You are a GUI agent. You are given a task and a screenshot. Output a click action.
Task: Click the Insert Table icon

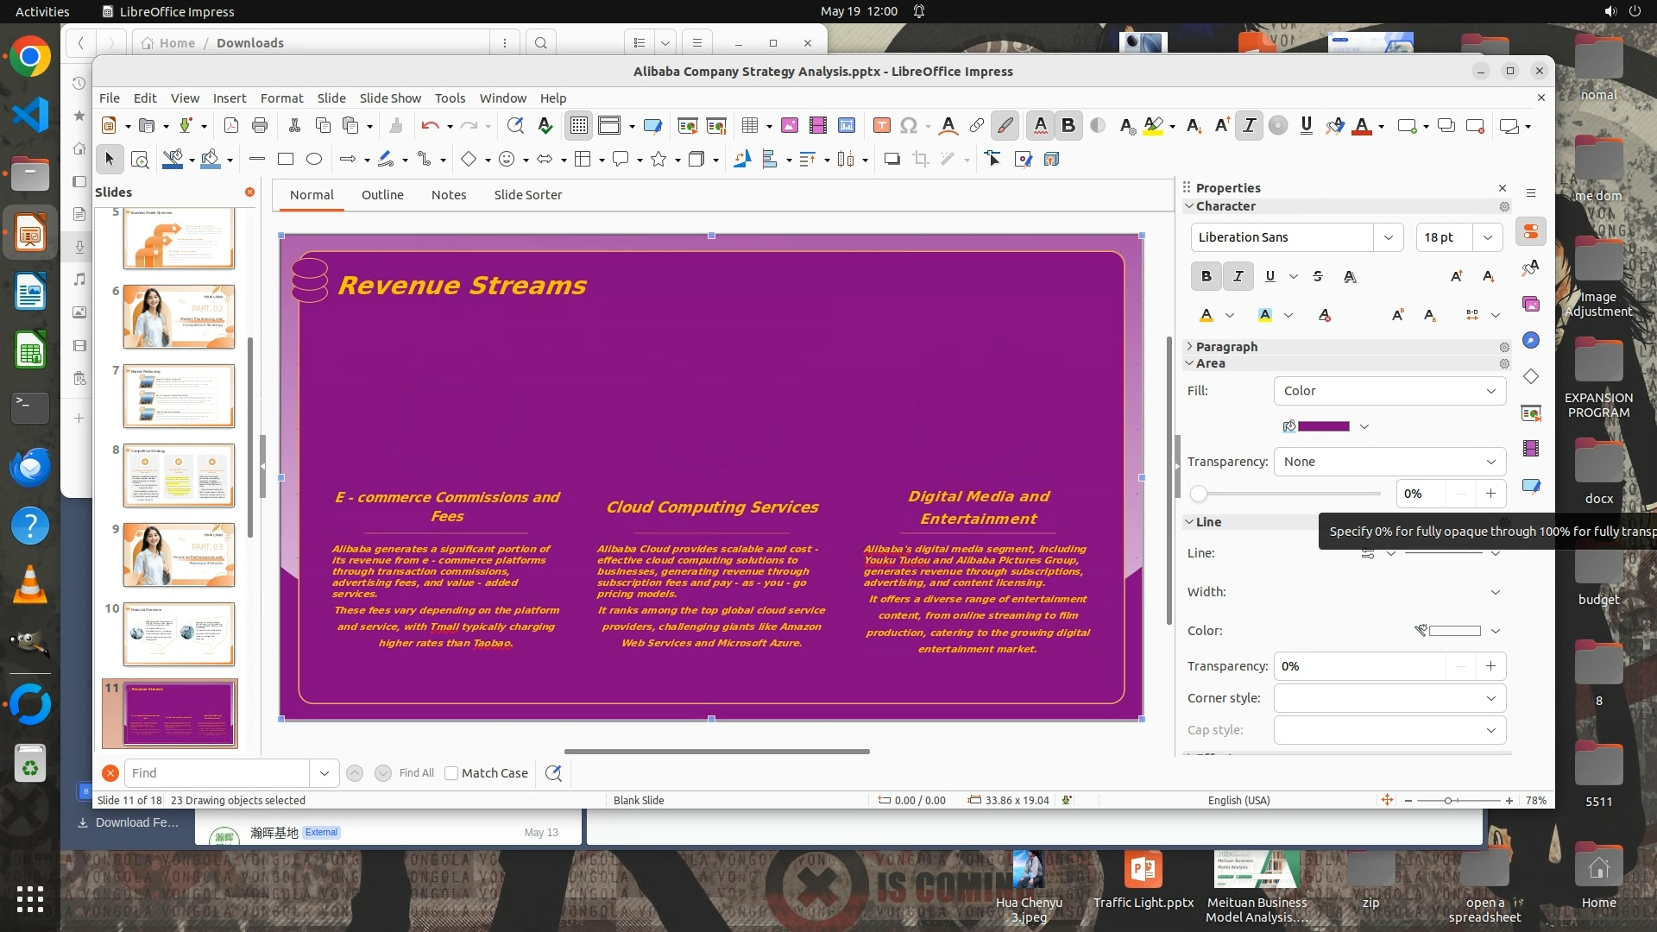click(x=750, y=126)
